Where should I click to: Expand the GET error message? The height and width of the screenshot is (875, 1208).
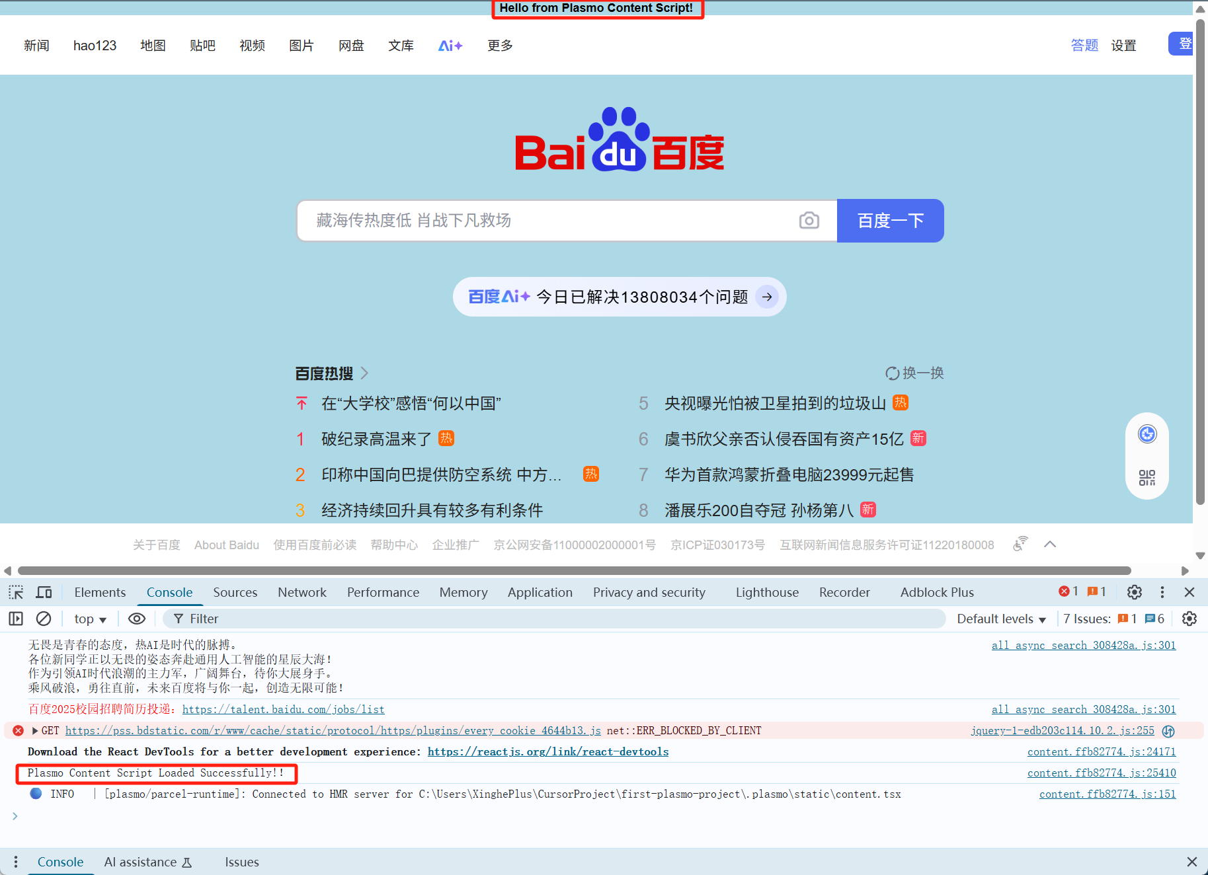pos(35,730)
